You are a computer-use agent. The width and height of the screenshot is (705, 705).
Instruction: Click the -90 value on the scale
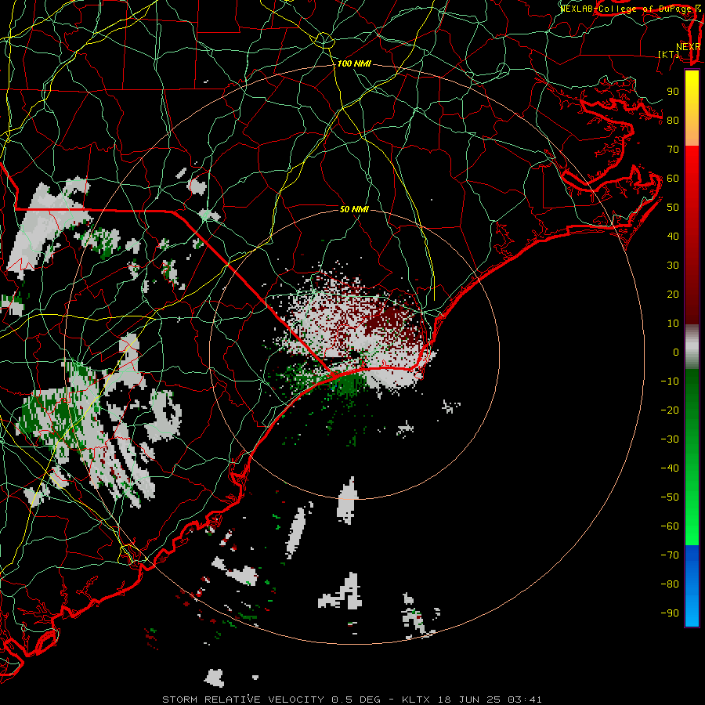tap(670, 613)
